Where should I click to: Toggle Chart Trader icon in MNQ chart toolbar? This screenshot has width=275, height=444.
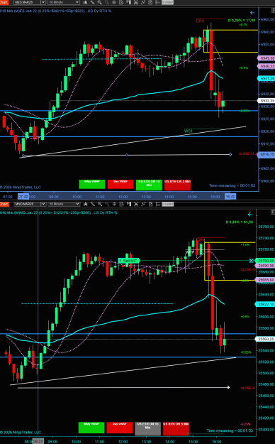(x=128, y=204)
